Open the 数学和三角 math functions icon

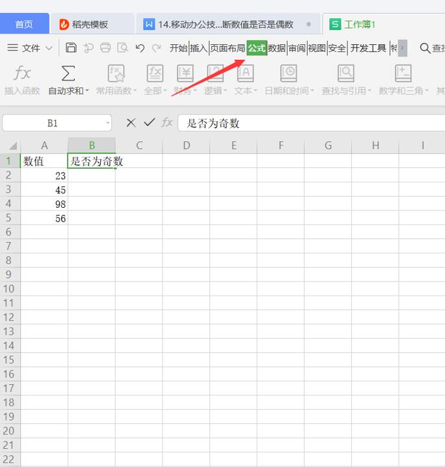click(x=403, y=73)
